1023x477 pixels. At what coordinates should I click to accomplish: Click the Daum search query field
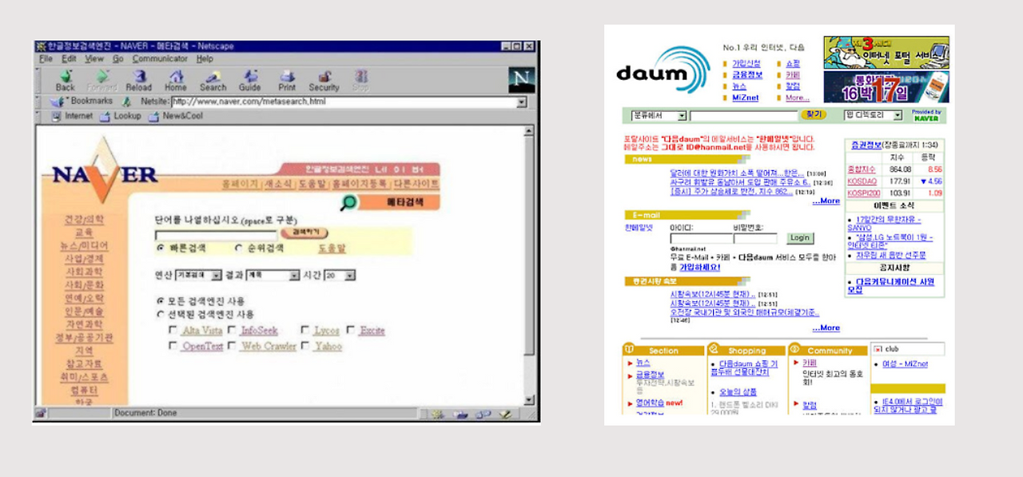click(x=743, y=116)
